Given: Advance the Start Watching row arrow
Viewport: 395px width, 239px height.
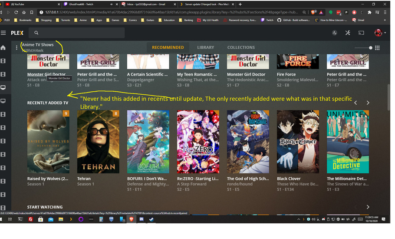Looking at the screenshot, I should (368, 207).
